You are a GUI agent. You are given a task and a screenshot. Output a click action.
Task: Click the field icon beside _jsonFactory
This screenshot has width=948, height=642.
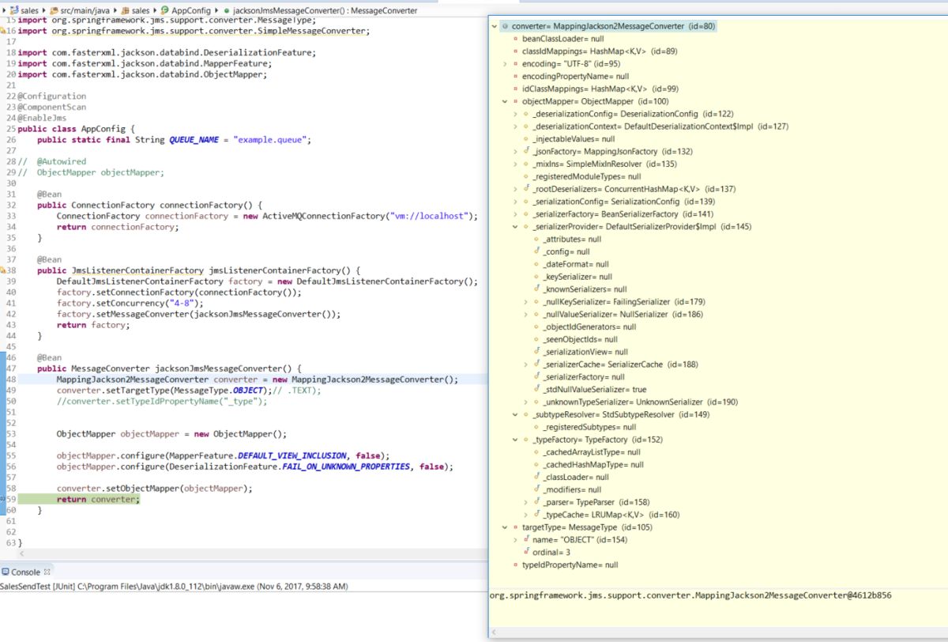click(x=526, y=151)
